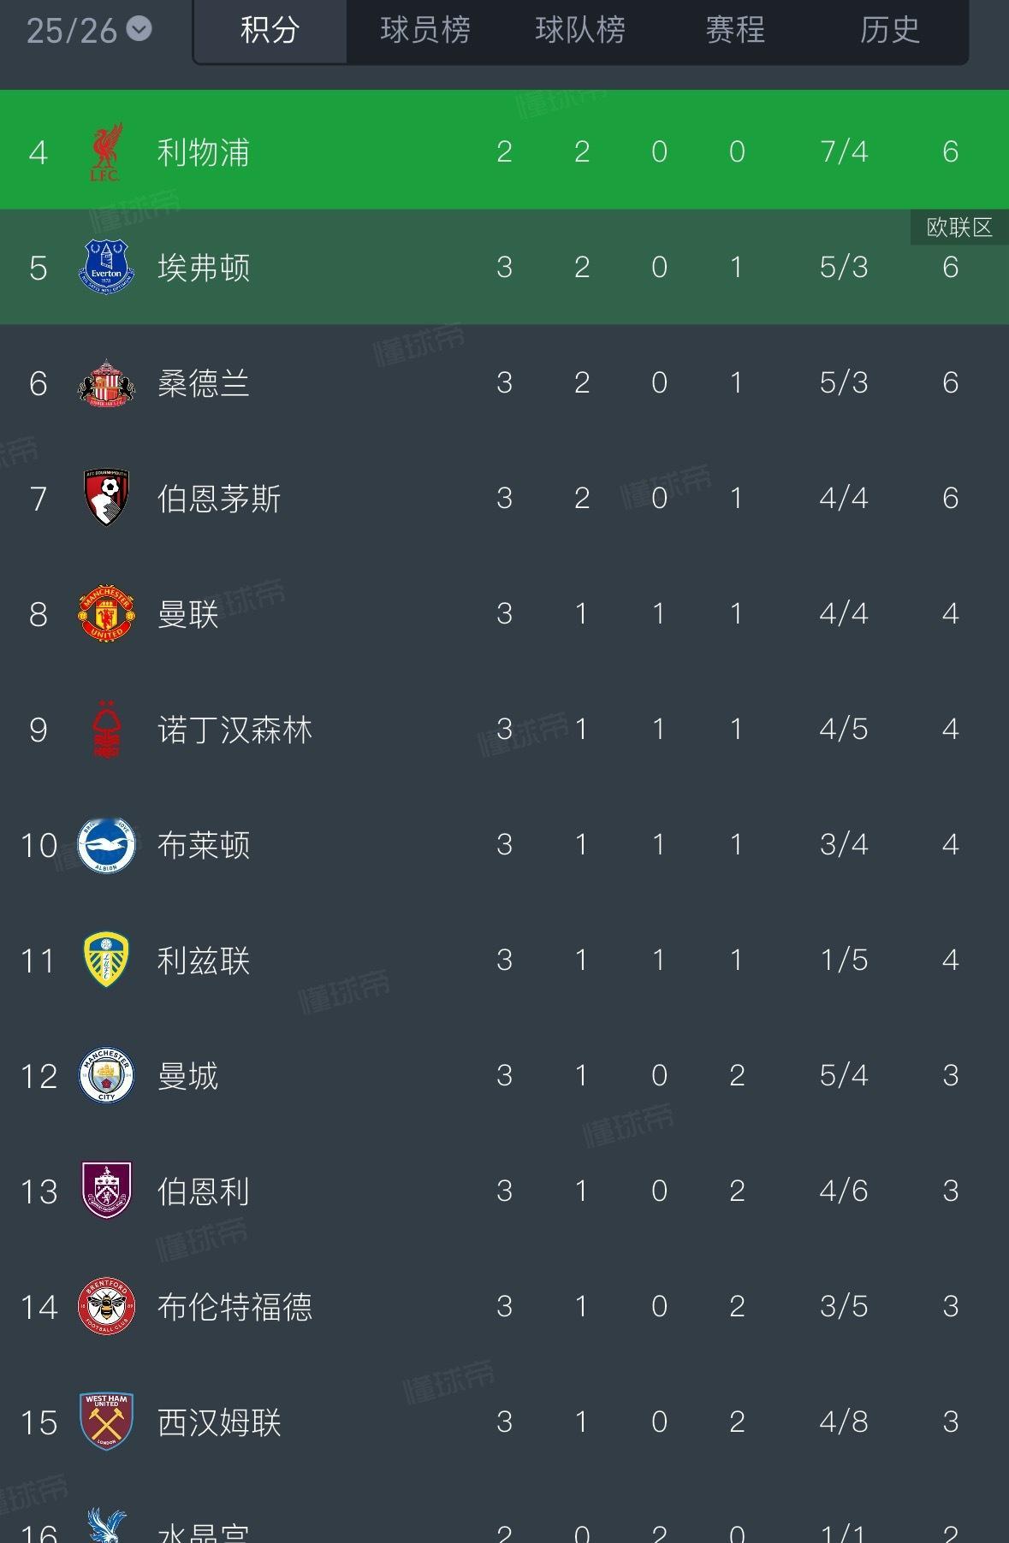Click the Everton club crest
Viewport: 1009px width, 1543px height.
pyautogui.click(x=106, y=268)
